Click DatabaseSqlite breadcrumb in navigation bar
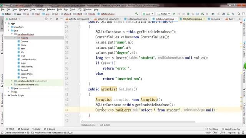The height and width of the screenshot is (138, 246). click(106, 14)
